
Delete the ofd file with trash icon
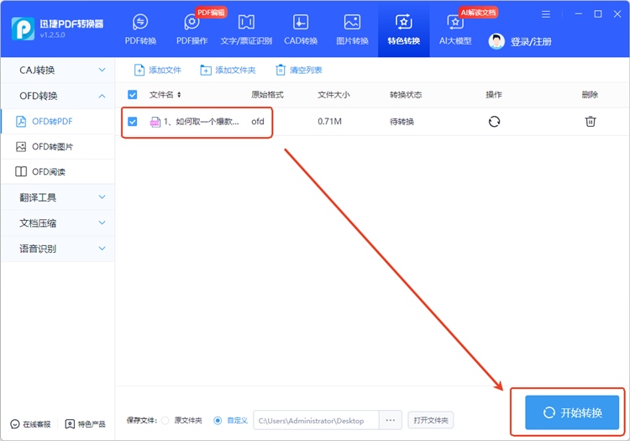pos(591,121)
